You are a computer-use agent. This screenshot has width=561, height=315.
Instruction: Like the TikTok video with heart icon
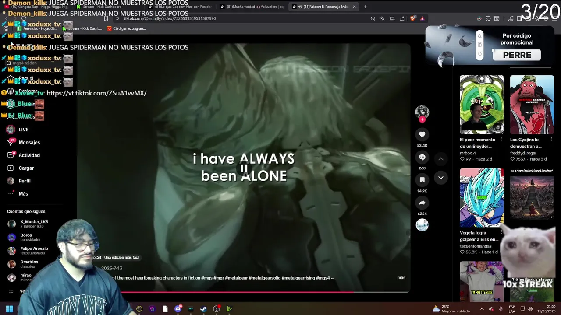click(422, 134)
